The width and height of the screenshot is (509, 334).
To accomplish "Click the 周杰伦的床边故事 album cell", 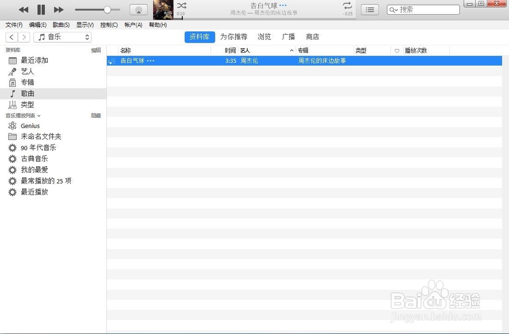I will point(322,61).
